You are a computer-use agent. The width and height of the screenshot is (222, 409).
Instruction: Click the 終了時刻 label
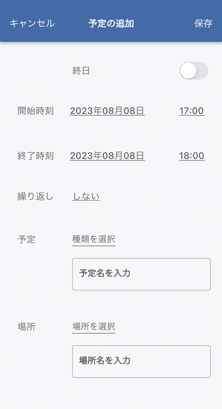(36, 156)
